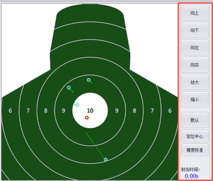Click the left '8' ring label
213x181 pixels.
[x=46, y=111]
